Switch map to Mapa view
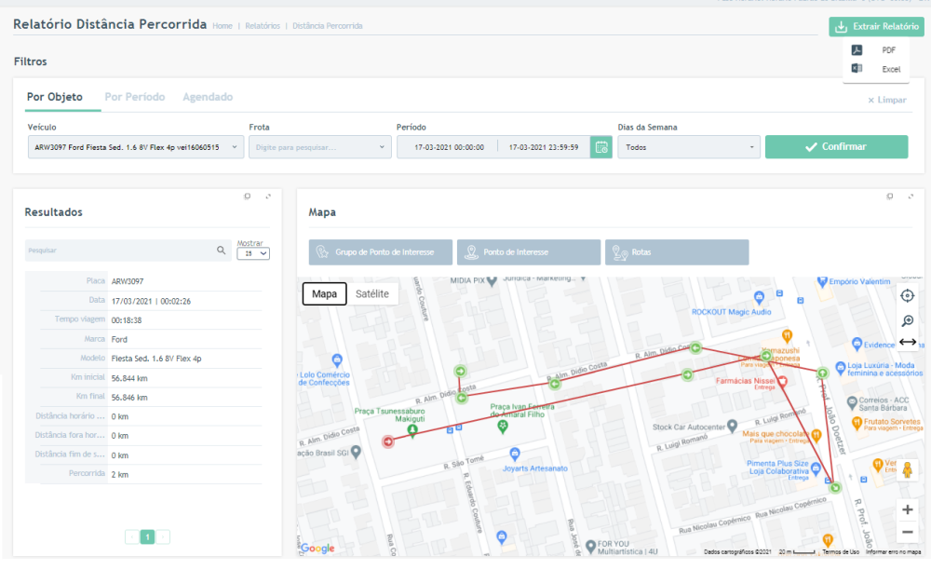The image size is (931, 570). point(325,294)
